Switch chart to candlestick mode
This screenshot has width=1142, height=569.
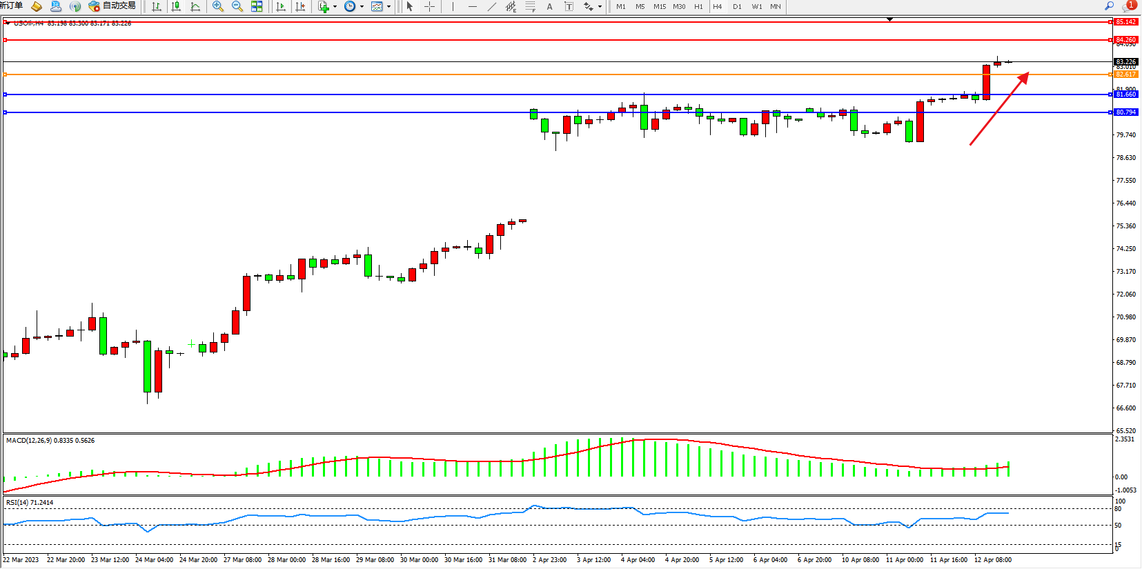176,6
